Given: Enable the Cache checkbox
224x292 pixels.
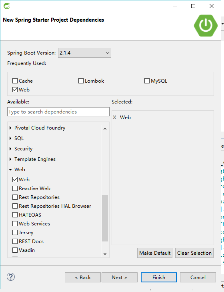Looking at the screenshot, I should [15, 81].
